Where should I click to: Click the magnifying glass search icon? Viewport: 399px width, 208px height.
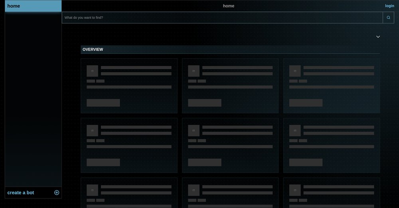click(388, 18)
